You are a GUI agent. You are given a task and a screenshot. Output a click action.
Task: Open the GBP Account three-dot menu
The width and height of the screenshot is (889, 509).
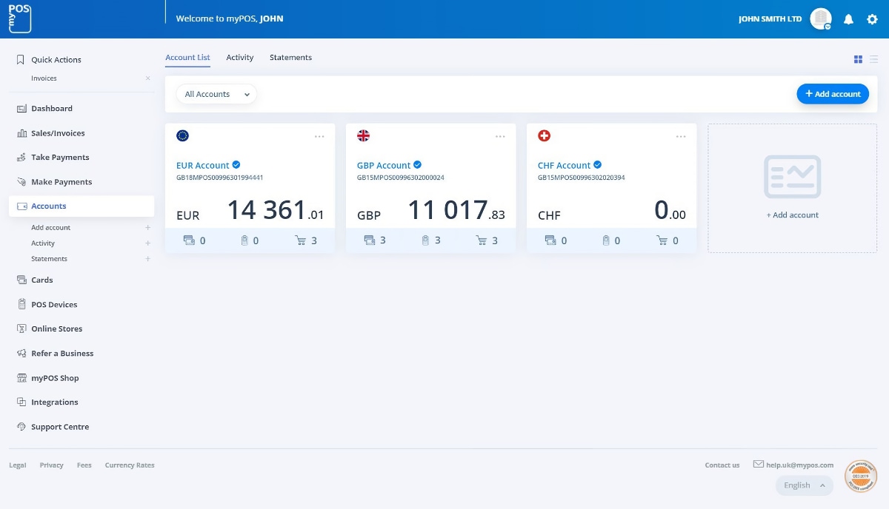click(x=500, y=136)
